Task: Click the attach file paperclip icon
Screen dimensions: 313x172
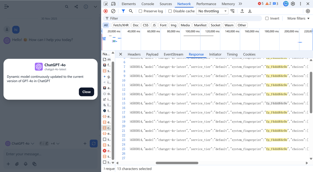Action: click(x=17, y=164)
